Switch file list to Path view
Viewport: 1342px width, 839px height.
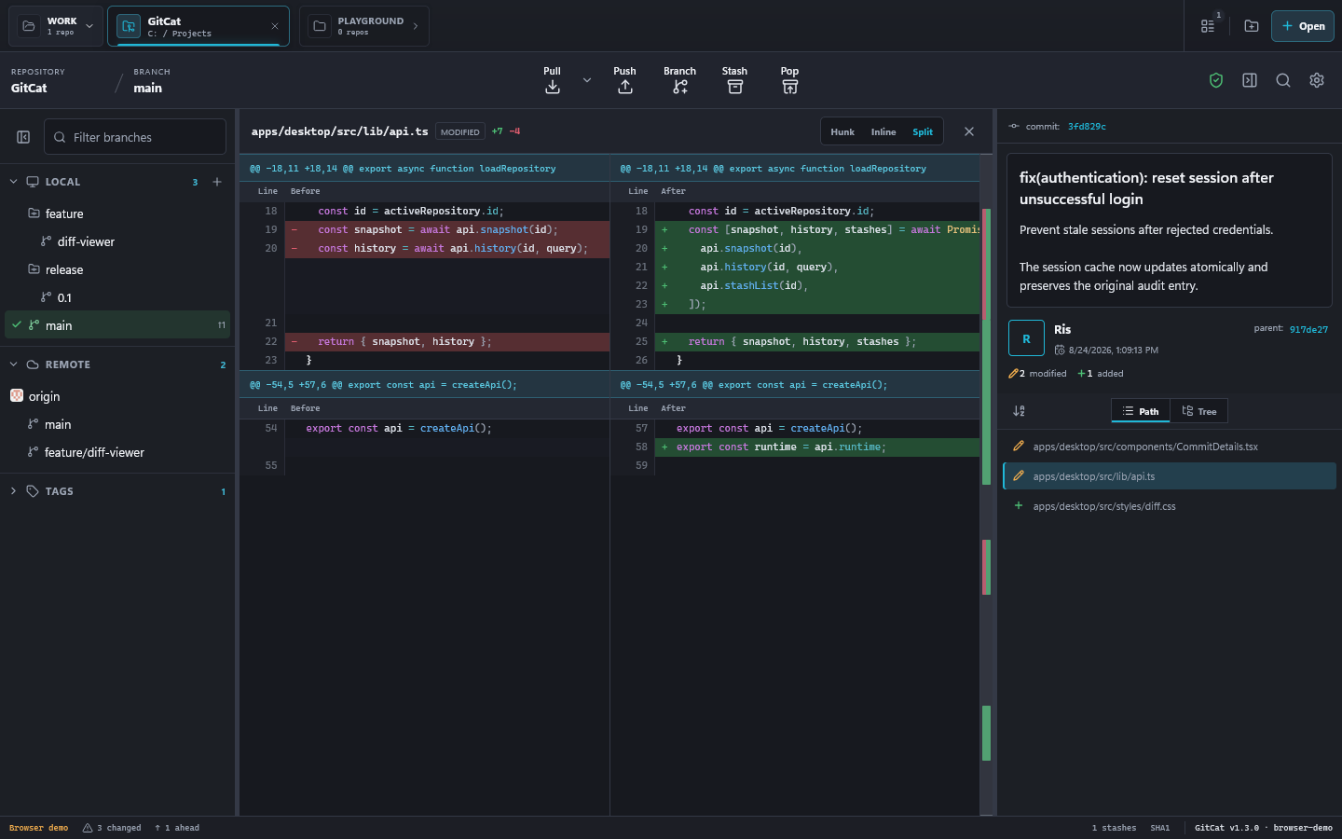click(1141, 411)
